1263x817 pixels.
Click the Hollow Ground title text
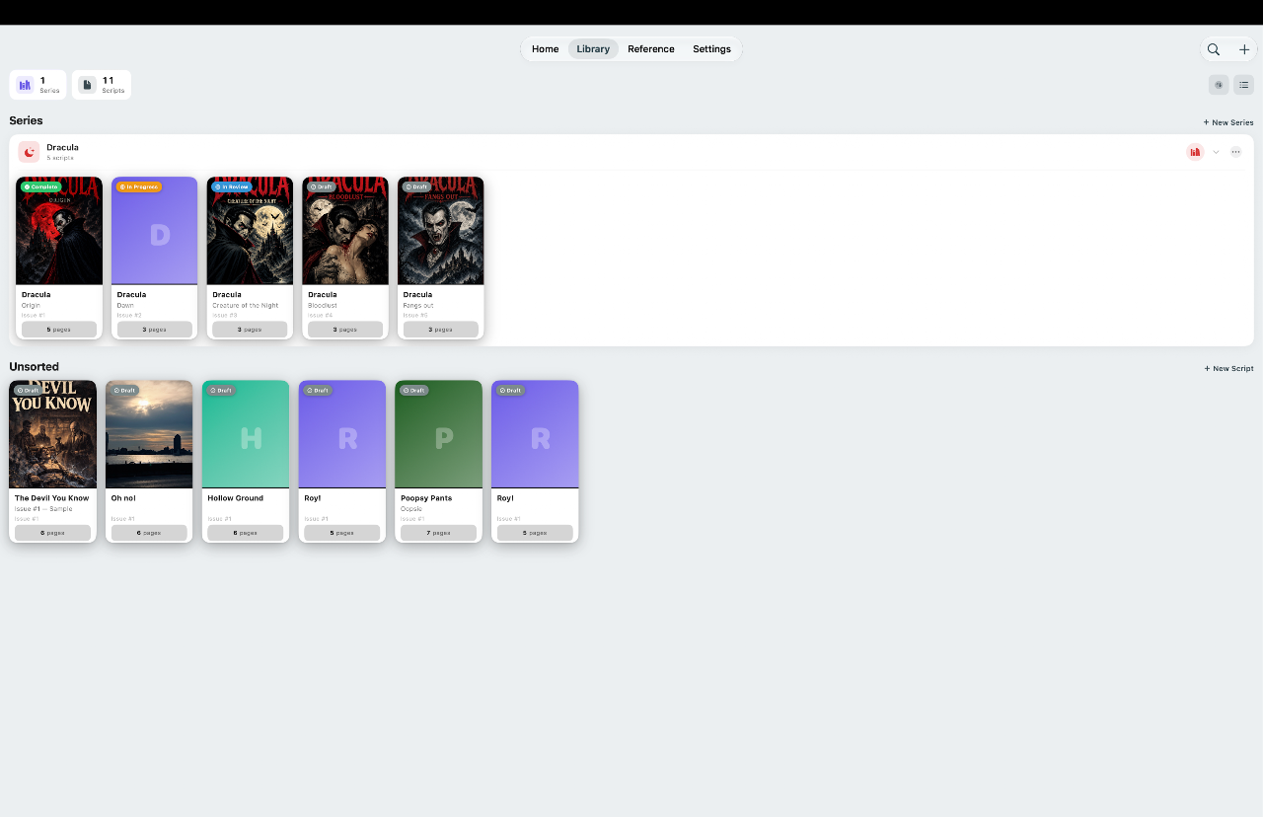[235, 498]
